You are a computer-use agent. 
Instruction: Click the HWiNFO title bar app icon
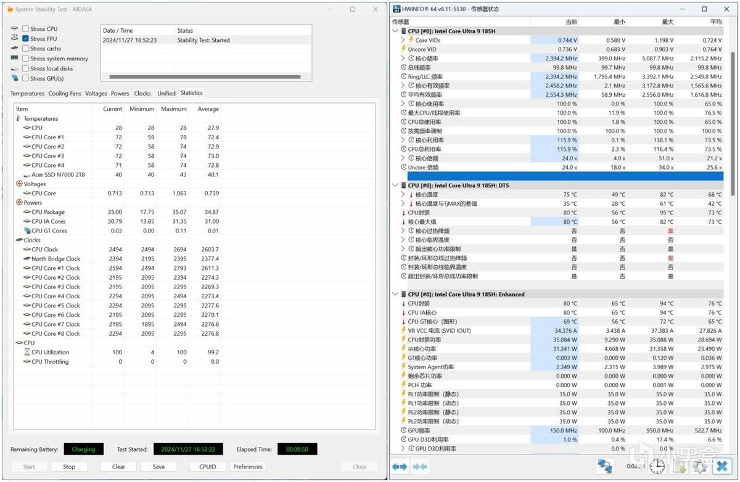click(398, 9)
